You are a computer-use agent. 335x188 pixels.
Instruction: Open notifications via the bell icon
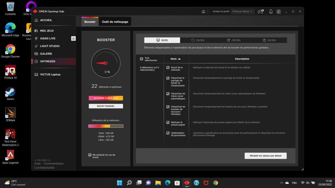(x=271, y=11)
